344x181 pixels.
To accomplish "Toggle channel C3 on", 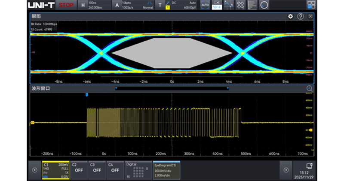I will (x=97, y=170).
